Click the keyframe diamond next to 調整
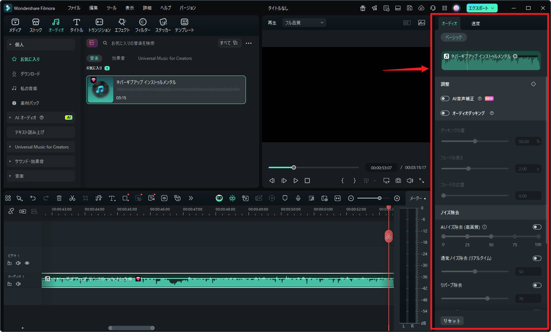Image resolution: width=551 pixels, height=332 pixels. 533,84
